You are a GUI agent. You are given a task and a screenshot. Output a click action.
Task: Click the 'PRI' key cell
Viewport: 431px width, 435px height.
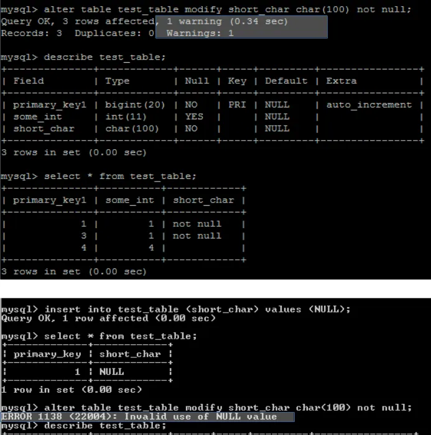click(237, 105)
